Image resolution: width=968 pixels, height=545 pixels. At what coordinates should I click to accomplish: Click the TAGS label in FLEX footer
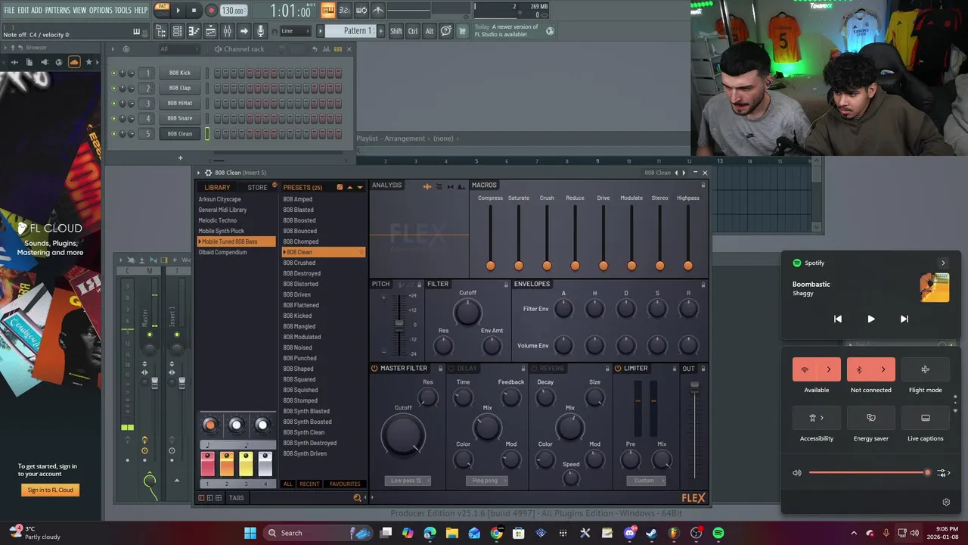coord(237,498)
